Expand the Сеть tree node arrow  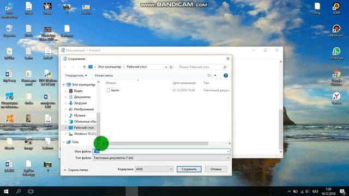[x=64, y=142]
